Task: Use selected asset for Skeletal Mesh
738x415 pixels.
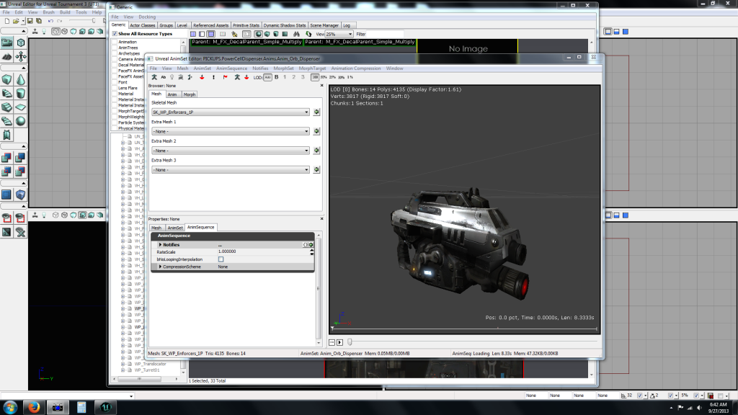Action: [316, 112]
